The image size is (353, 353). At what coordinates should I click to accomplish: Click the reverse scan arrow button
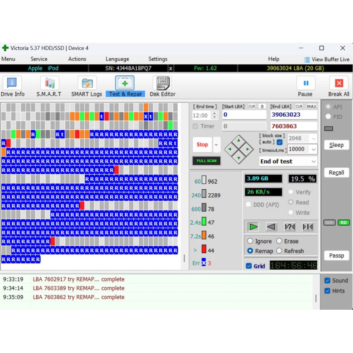[271, 227]
